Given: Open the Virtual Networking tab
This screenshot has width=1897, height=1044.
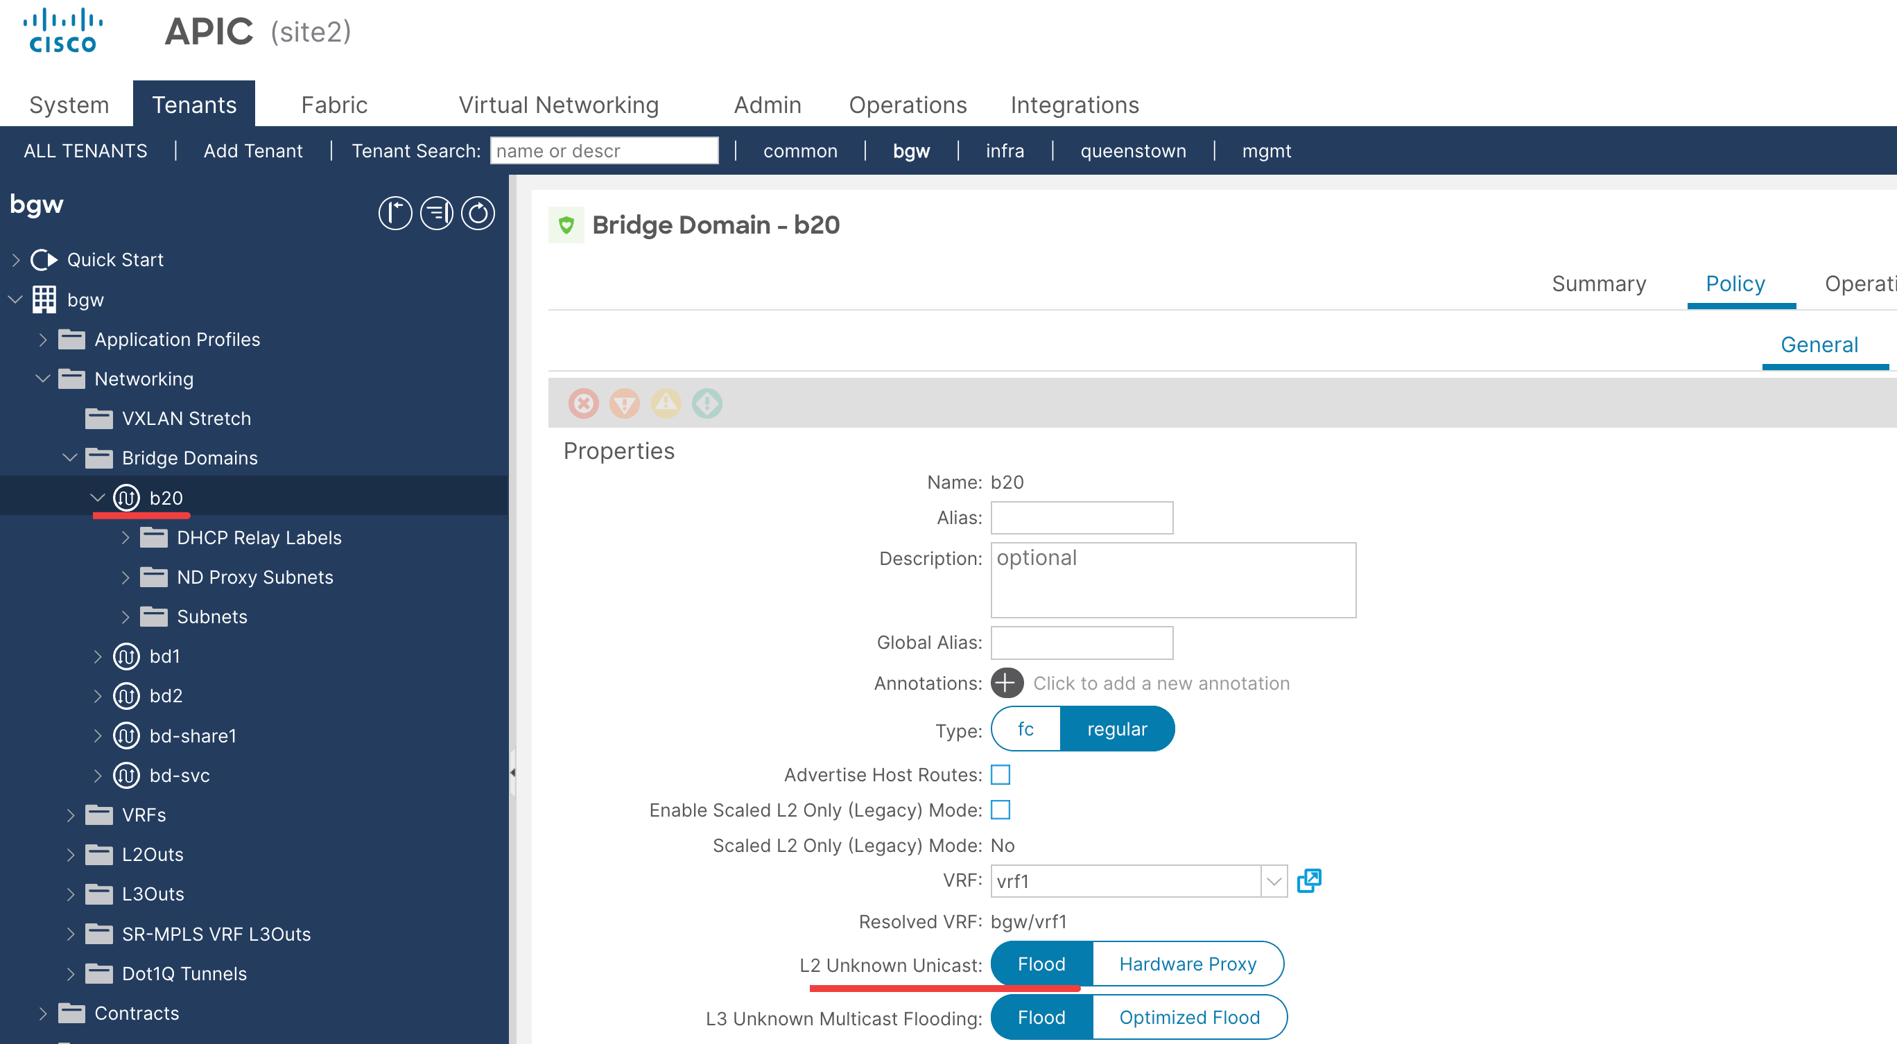Looking at the screenshot, I should [x=559, y=105].
